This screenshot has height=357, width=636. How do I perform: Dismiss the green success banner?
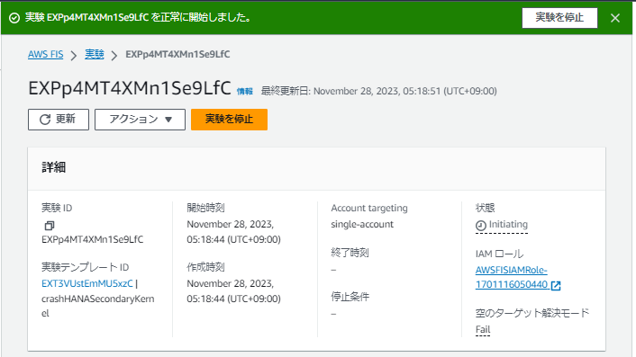click(x=615, y=18)
